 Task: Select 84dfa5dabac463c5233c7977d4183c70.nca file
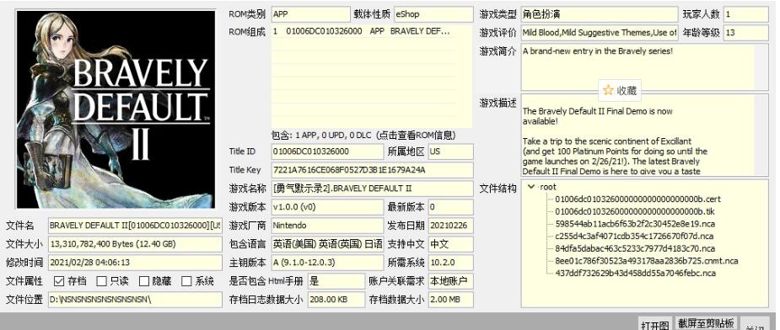[635, 248]
